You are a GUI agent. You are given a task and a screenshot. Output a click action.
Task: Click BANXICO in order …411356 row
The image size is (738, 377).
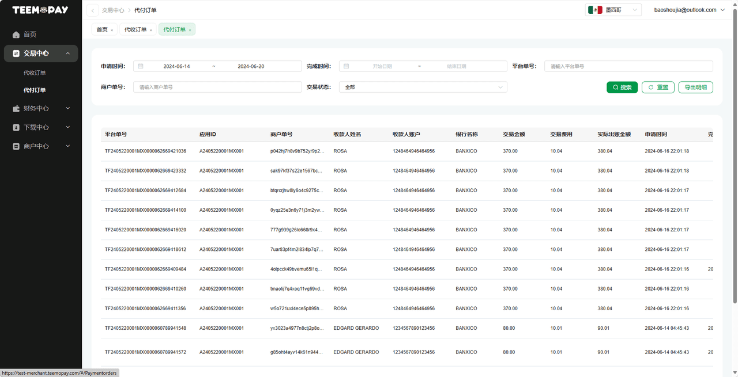(x=466, y=309)
